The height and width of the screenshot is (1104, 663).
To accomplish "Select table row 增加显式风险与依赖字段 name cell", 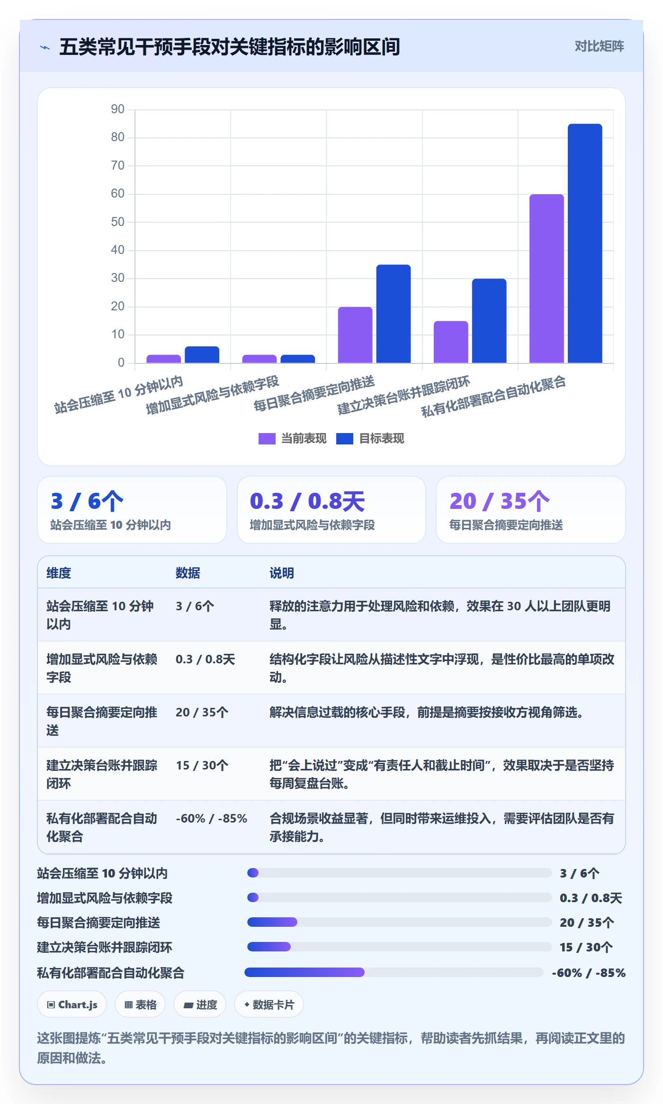I will [102, 668].
